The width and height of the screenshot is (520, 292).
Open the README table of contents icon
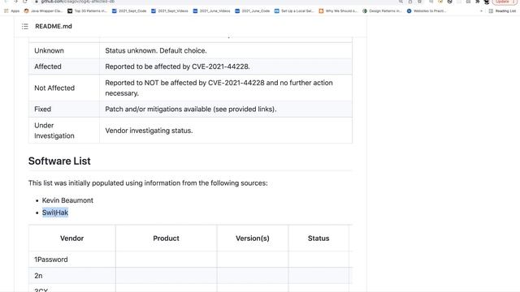click(25, 26)
